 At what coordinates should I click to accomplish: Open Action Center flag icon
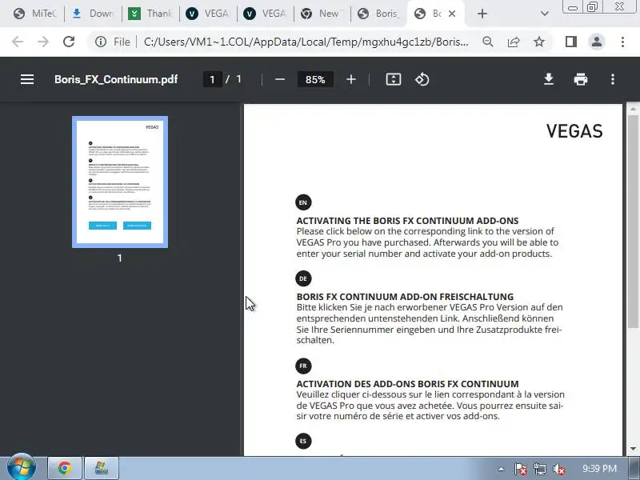click(x=520, y=469)
